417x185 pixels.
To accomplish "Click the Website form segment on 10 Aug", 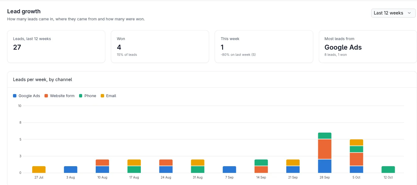I will click(103, 162).
